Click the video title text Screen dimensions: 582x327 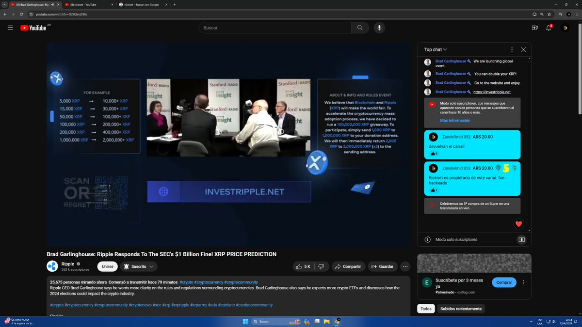click(x=162, y=254)
